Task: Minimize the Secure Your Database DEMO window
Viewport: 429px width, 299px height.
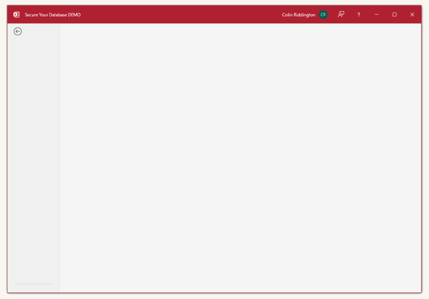Action: pos(377,14)
